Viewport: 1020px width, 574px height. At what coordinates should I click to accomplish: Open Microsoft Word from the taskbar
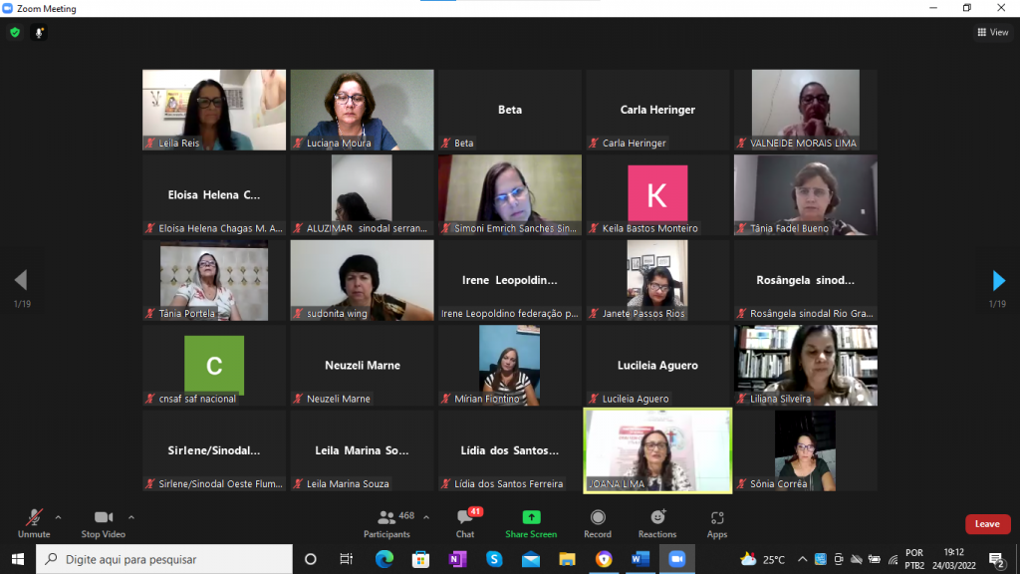[x=639, y=559]
